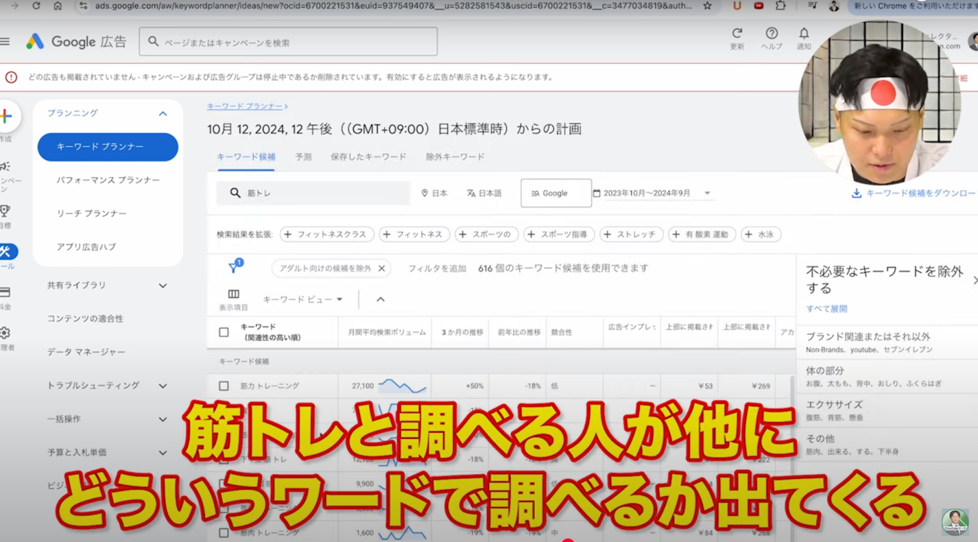The height and width of the screenshot is (542, 978).
Task: Click the location pin 日本 setting
Action: coord(434,193)
